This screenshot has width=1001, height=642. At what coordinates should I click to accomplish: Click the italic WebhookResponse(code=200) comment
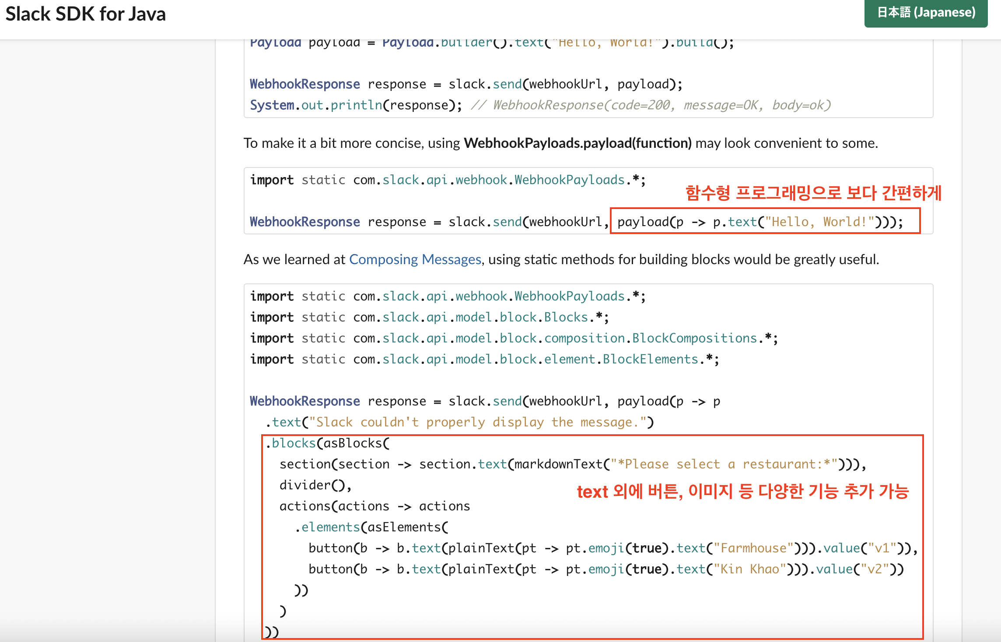[x=651, y=105]
